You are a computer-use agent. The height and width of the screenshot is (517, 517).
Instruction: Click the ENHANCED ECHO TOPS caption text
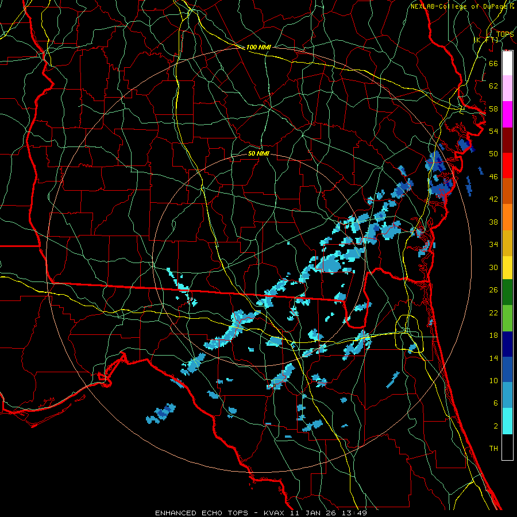point(202,513)
